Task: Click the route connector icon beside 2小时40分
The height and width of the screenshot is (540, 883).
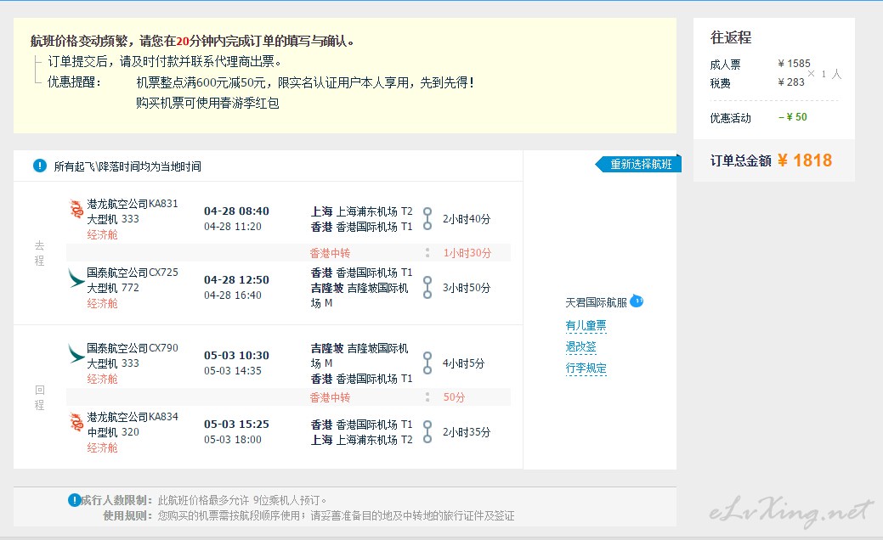Action: click(x=427, y=219)
